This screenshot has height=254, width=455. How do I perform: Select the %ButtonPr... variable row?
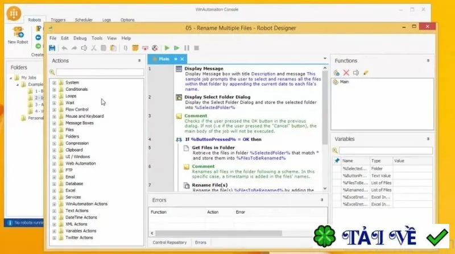(x=382, y=176)
